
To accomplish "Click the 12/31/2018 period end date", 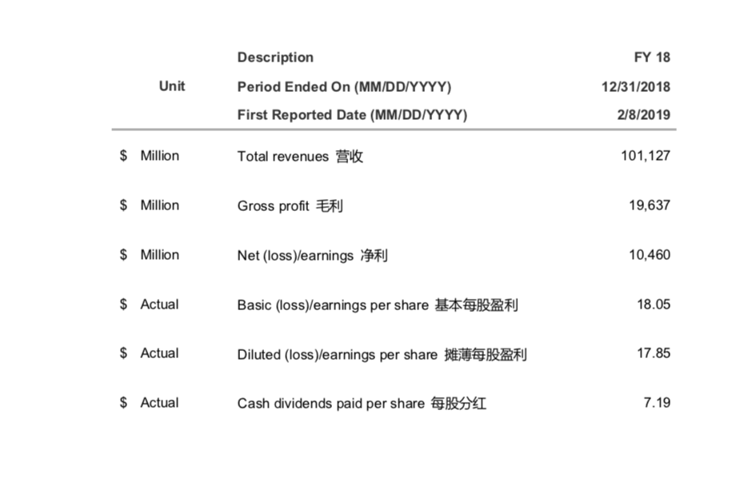I will [635, 86].
